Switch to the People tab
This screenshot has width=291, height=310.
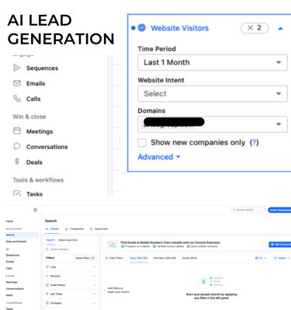pos(52,229)
